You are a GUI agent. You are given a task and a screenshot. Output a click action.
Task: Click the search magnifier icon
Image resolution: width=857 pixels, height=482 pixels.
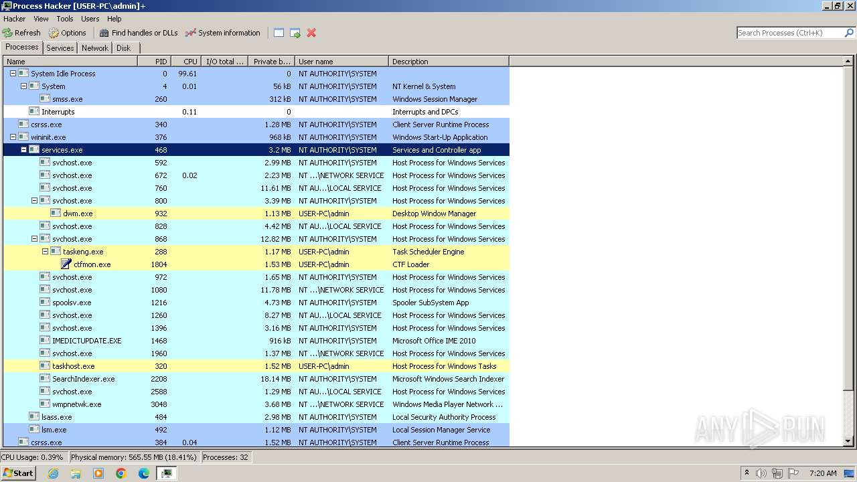(x=849, y=33)
